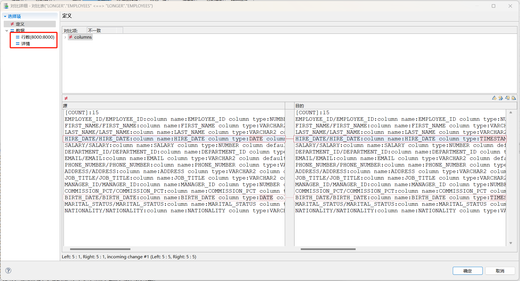Click the 定义 panel heading

point(67,16)
